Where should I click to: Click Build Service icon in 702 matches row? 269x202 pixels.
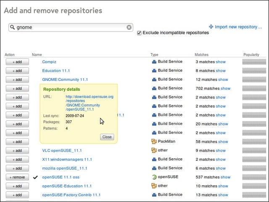154,88
